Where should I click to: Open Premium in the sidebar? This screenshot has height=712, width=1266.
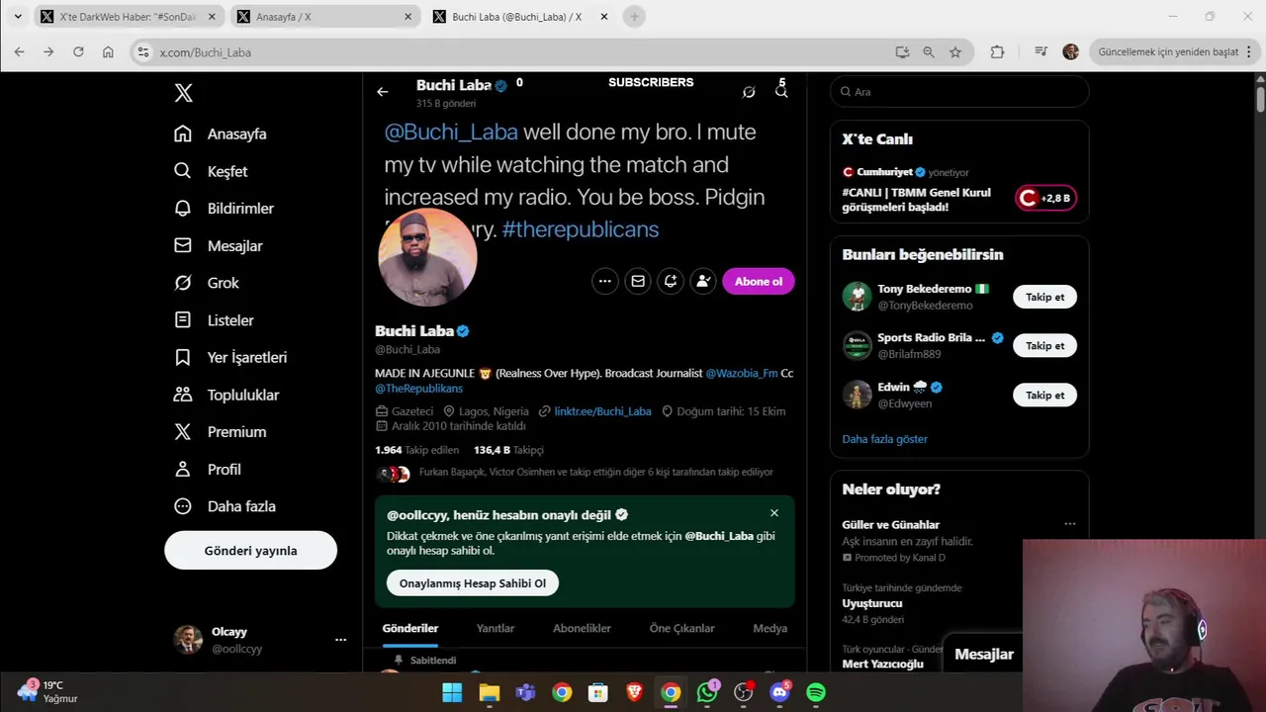(221, 432)
